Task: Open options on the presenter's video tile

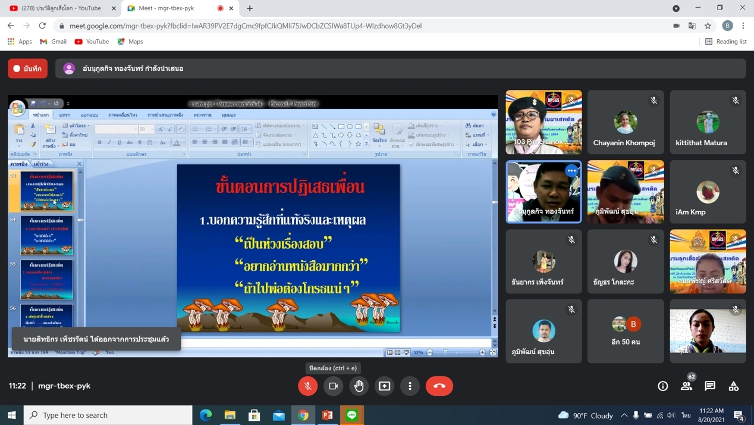Action: point(571,171)
